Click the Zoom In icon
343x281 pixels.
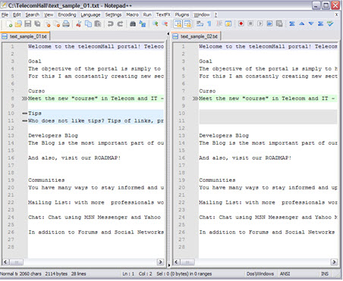155,24
